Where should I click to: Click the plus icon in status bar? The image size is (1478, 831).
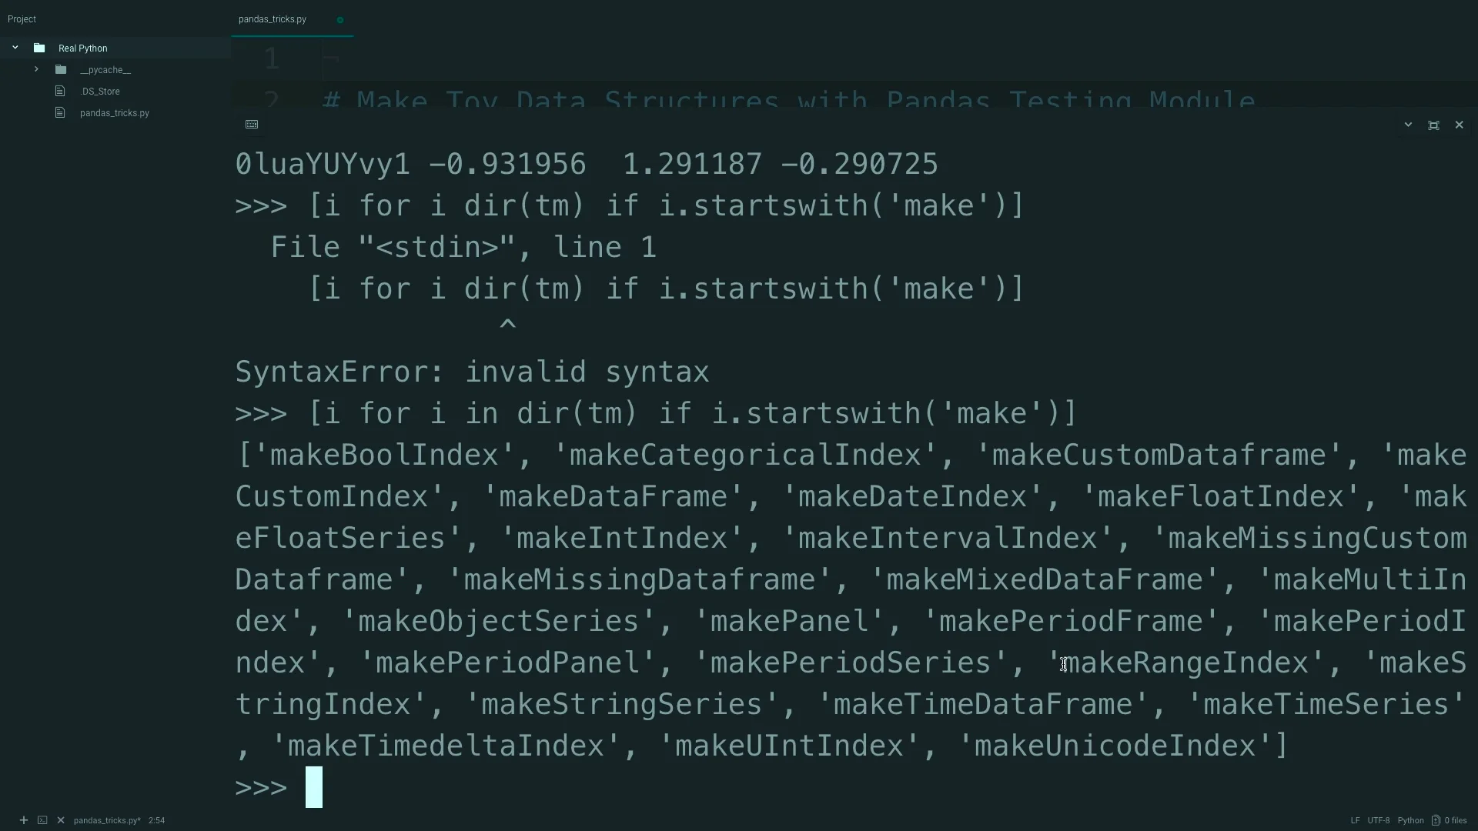24,820
